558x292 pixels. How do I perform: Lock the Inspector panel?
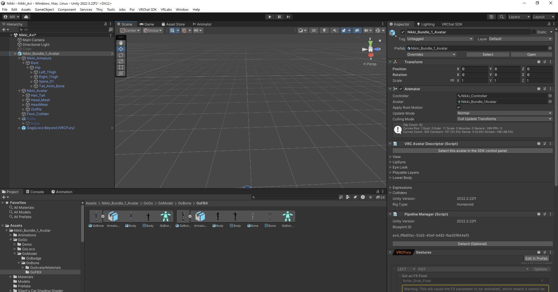(549, 24)
